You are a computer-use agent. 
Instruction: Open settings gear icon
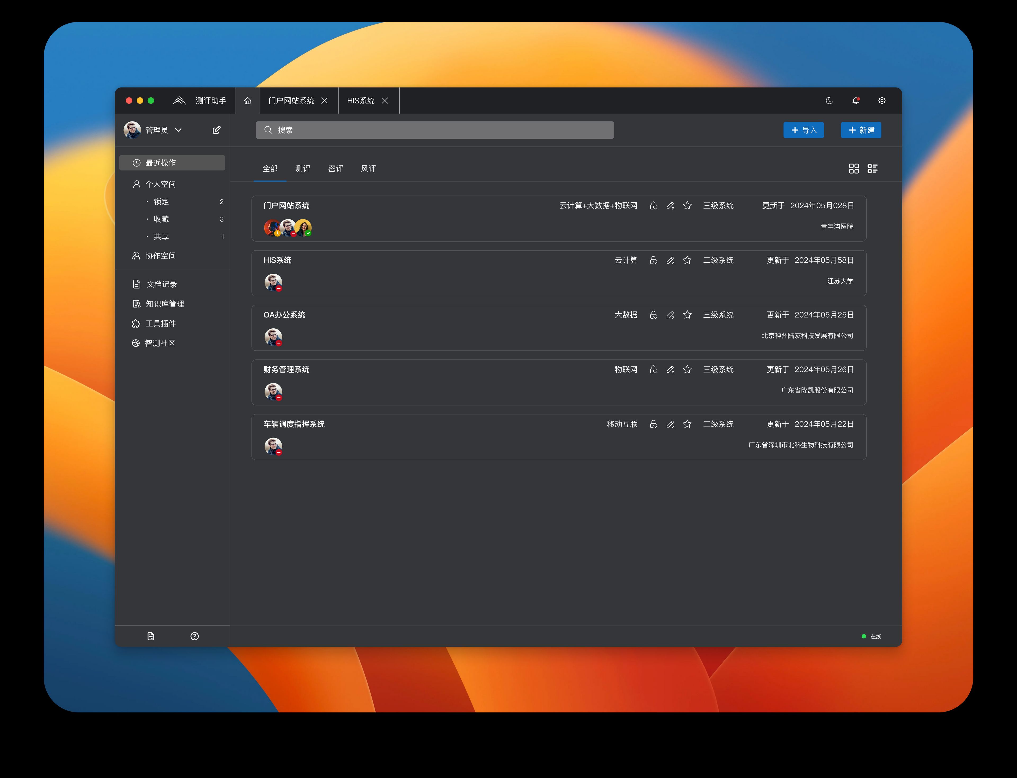point(882,101)
